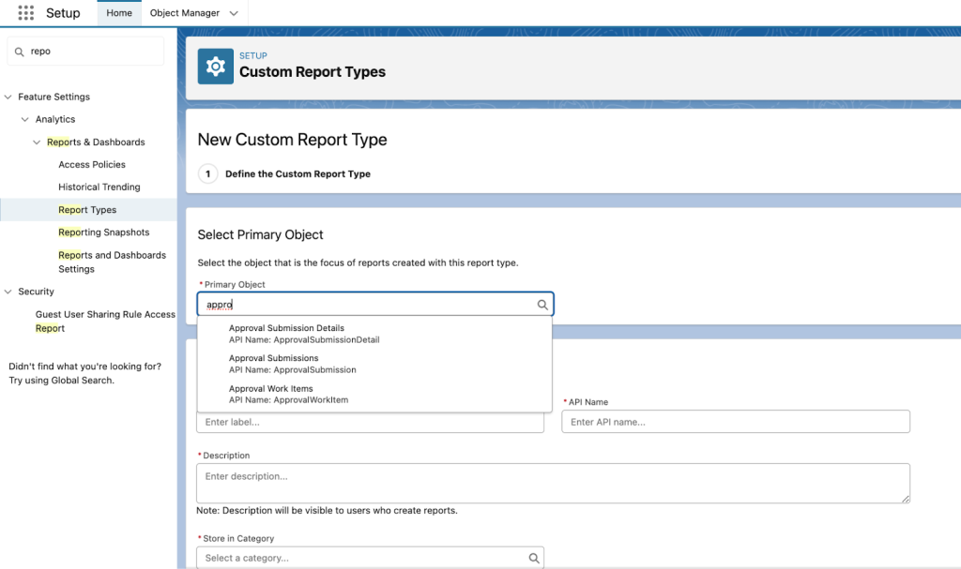
Task: Click 'New Custom Report Type' heading
Action: point(293,140)
